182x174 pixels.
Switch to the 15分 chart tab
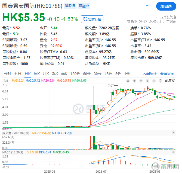point(108,74)
